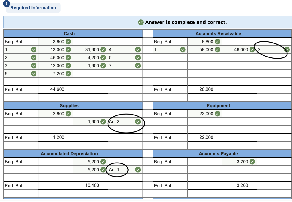Screen dimensions: 292x202
Task: Click the green check beside Answer is complete
Action: (x=141, y=22)
